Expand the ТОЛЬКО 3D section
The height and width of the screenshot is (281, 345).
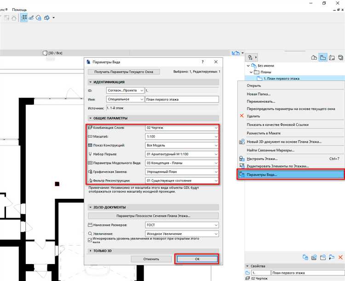point(90,251)
